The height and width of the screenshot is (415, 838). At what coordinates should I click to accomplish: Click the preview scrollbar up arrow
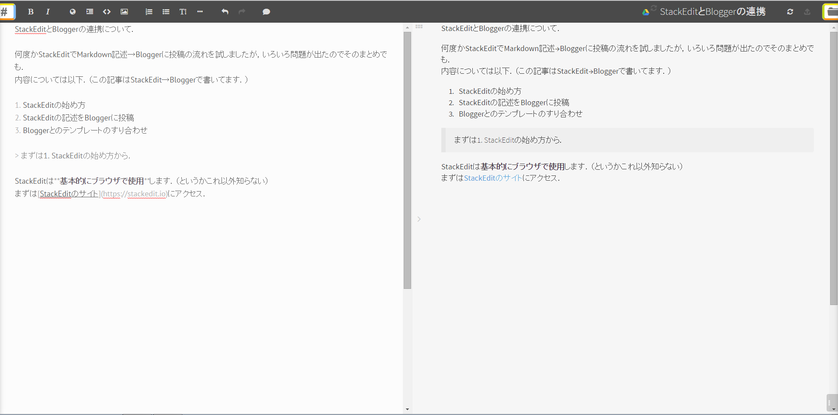834,27
